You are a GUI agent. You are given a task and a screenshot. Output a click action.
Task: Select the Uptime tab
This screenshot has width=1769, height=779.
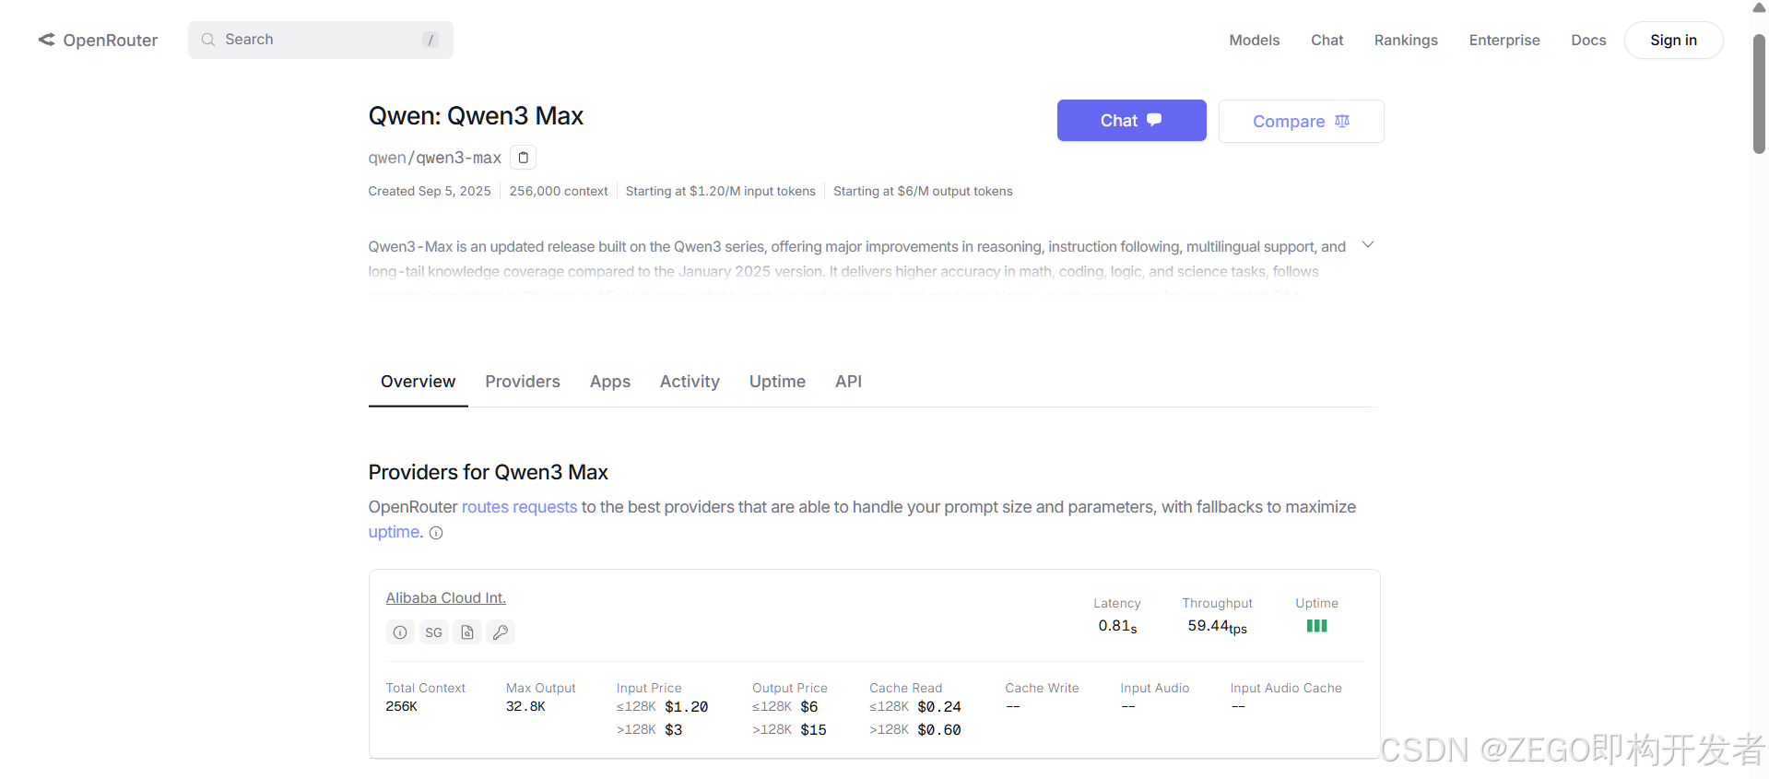coord(777,382)
